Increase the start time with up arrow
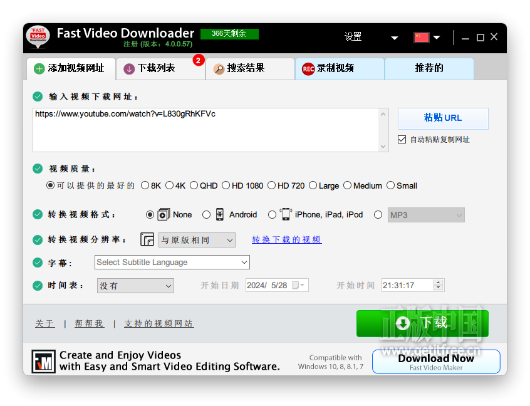 point(439,283)
